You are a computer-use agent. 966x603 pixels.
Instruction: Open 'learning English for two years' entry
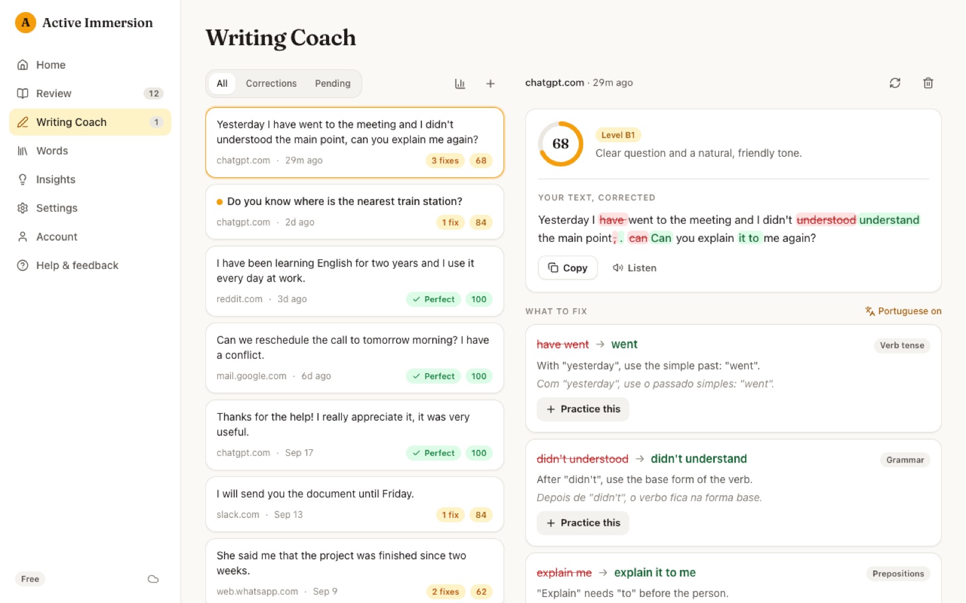(355, 281)
